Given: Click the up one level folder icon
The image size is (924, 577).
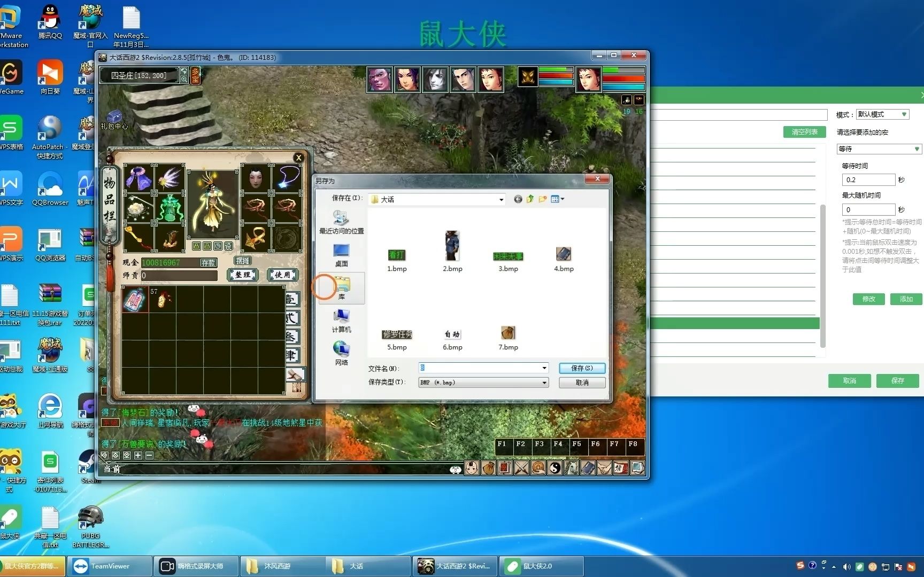Looking at the screenshot, I should coord(530,199).
